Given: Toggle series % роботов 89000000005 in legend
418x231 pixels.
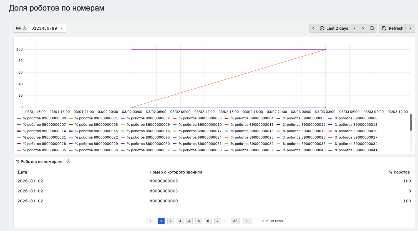Looking at the screenshot, I should click(x=304, y=118).
